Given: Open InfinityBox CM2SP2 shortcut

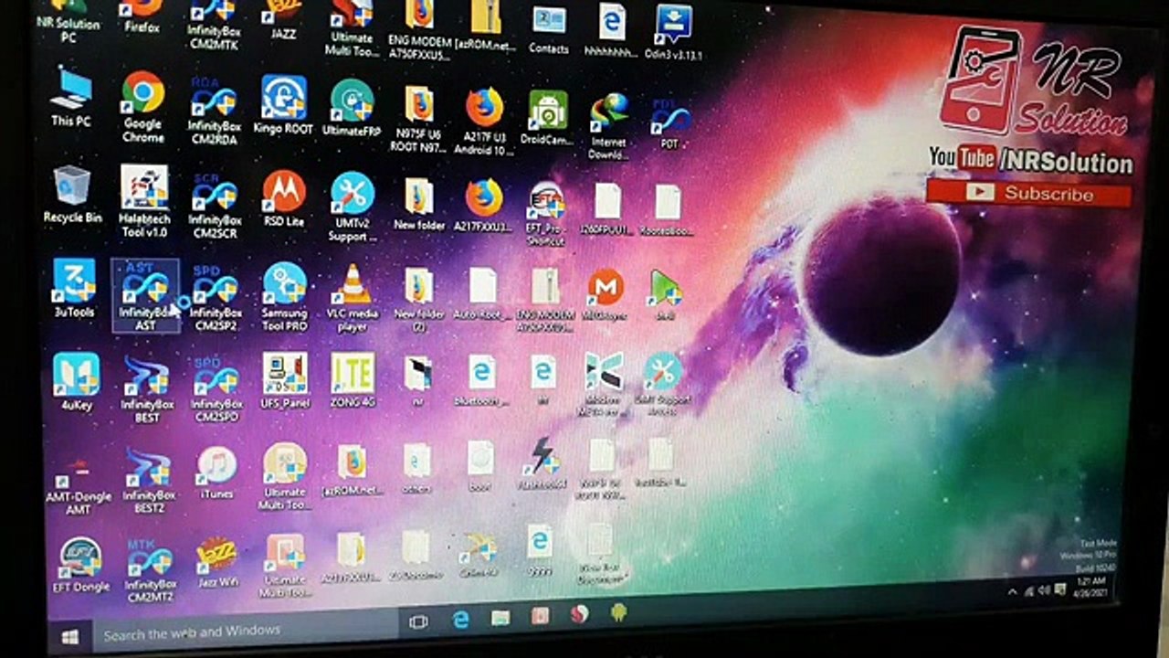Looking at the screenshot, I should pos(216,298).
